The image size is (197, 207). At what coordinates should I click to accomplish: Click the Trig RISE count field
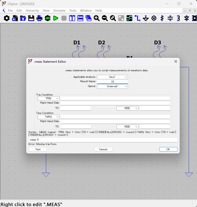155,108
